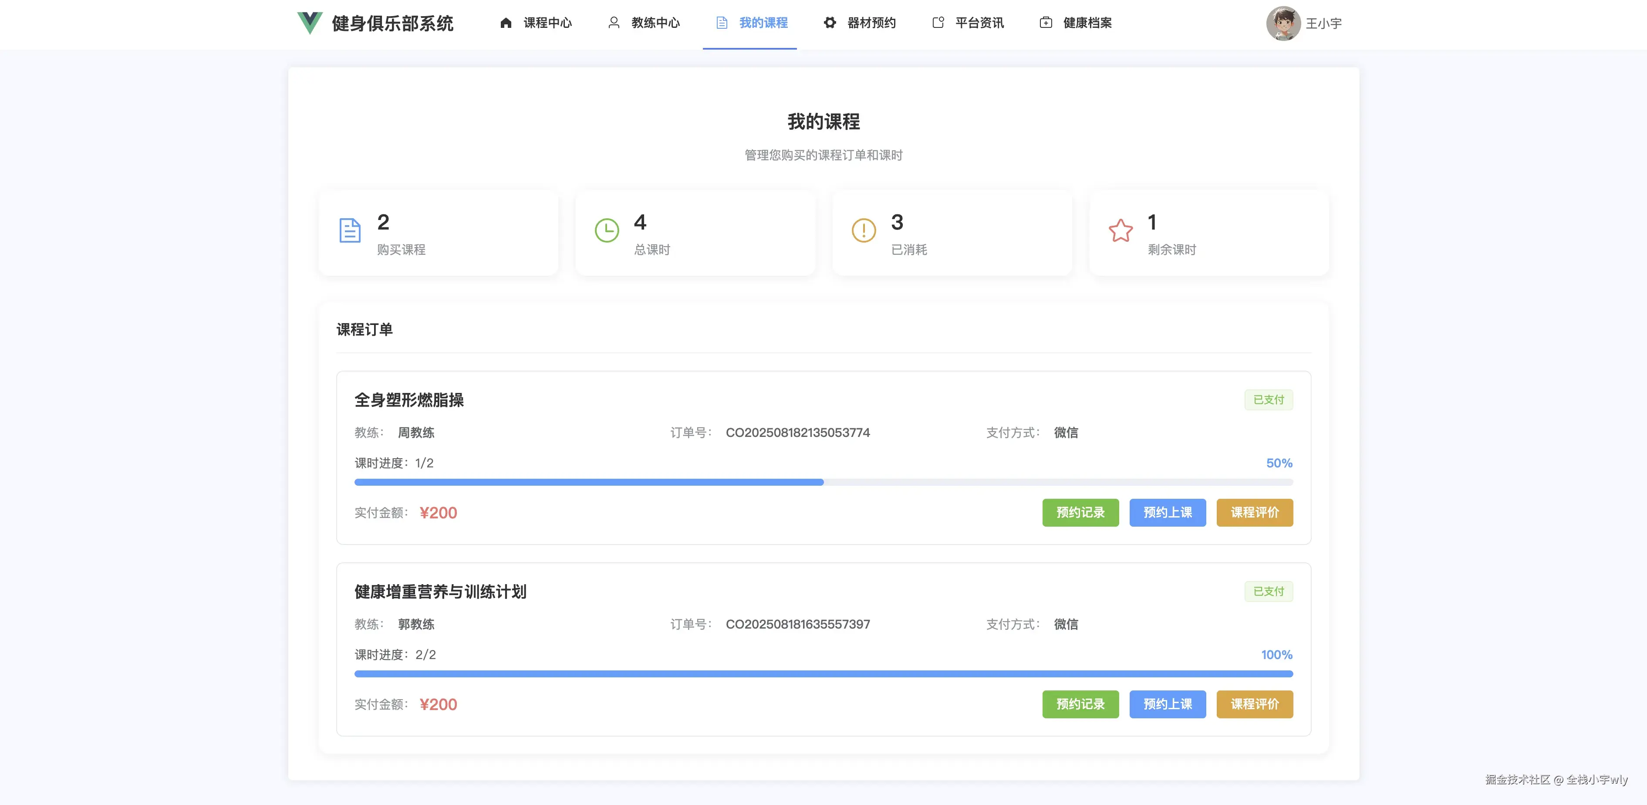
Task: Click the user avatar of 王小宇
Action: coord(1282,24)
